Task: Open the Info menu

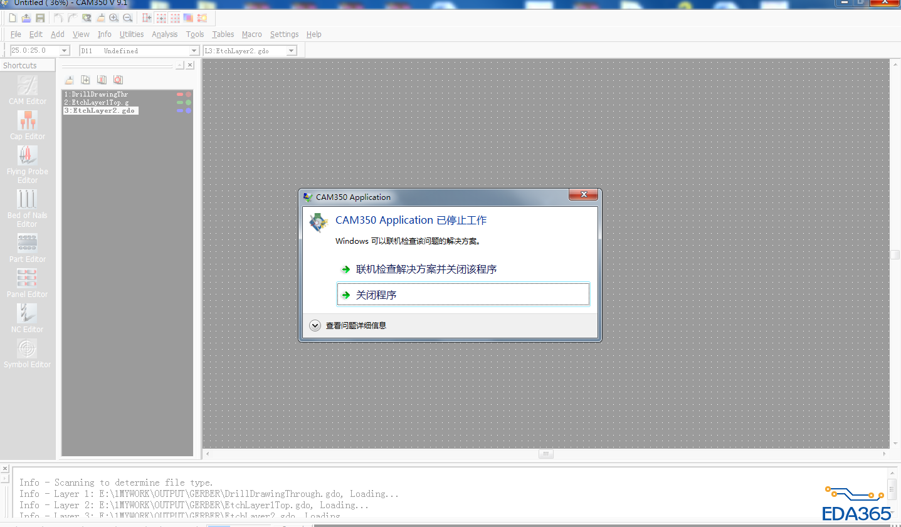Action: pyautogui.click(x=104, y=34)
